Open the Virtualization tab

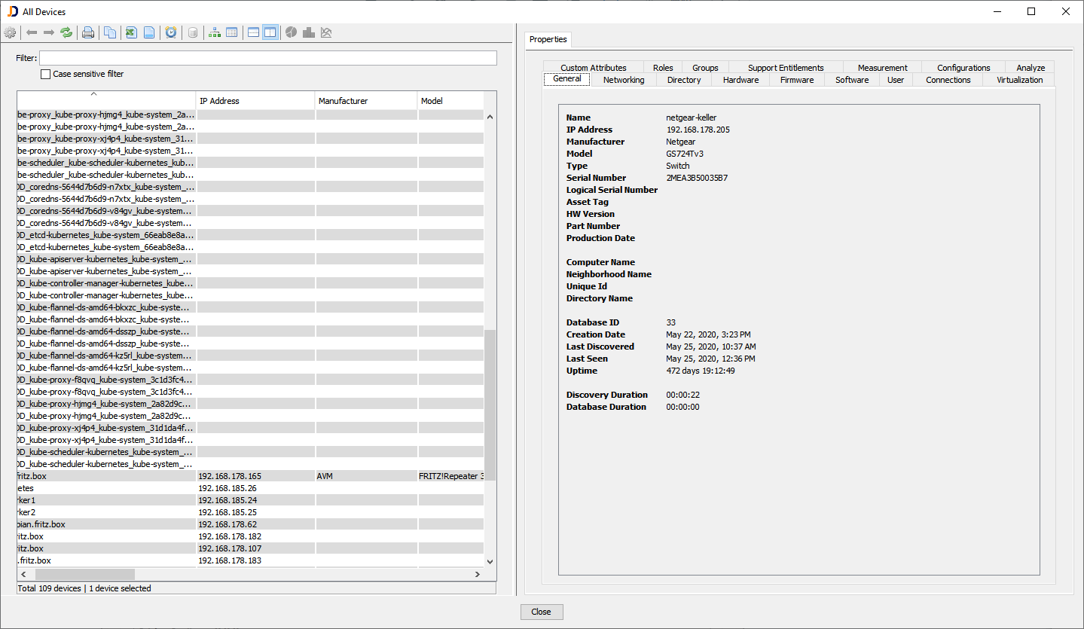(x=1018, y=79)
